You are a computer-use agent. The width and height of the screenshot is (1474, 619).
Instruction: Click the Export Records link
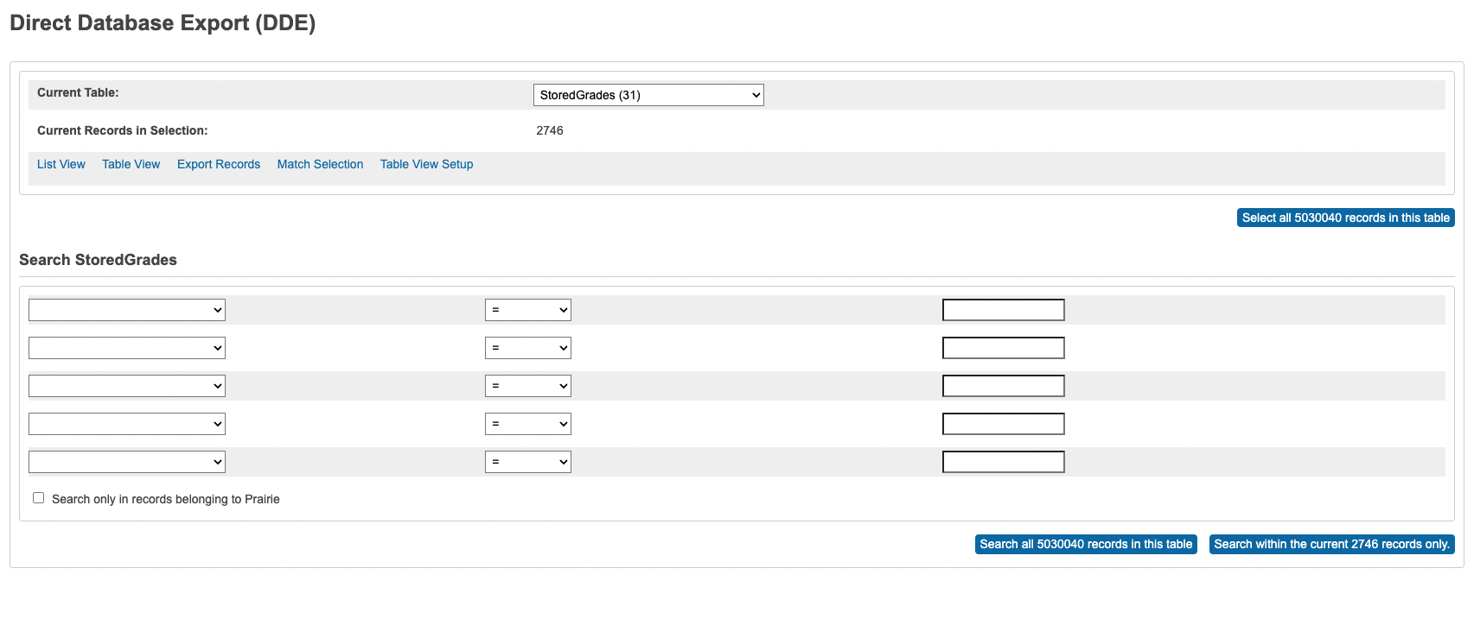[219, 164]
